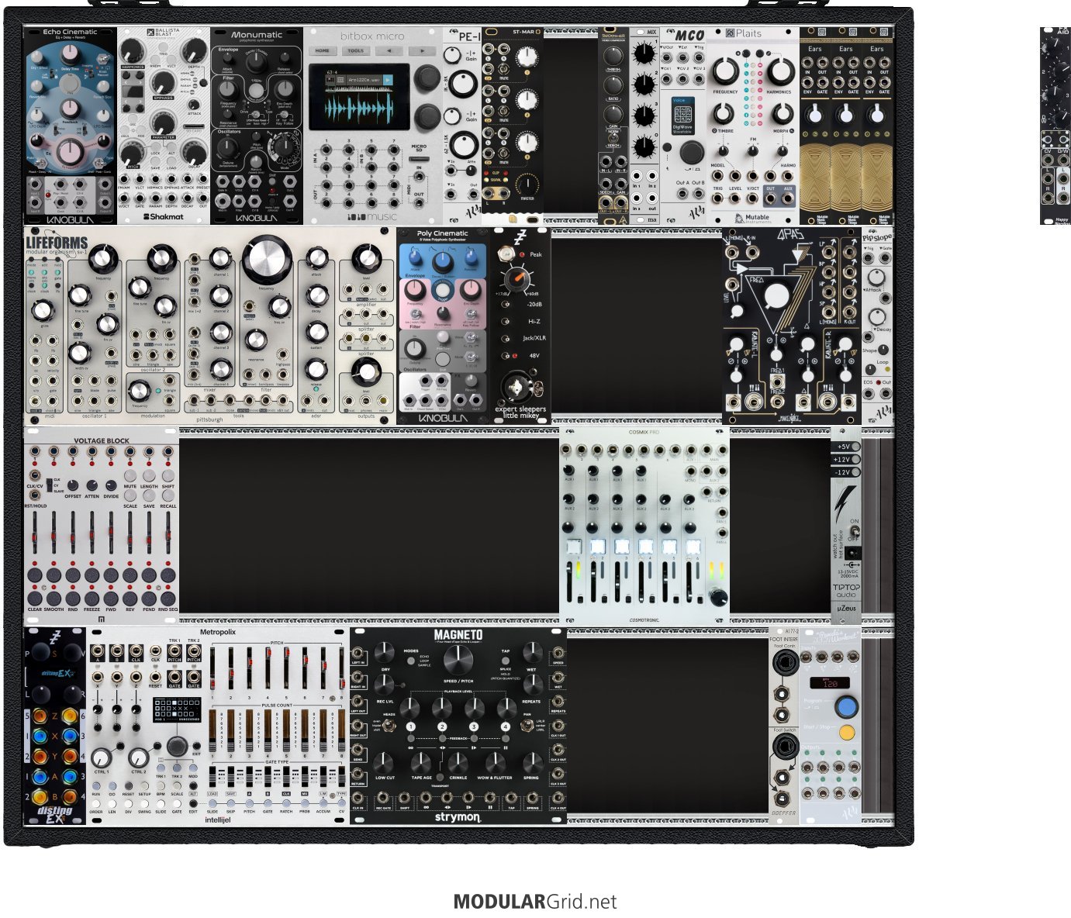Click the large filter frequency knob on Lifeforms
1071x918 pixels.
pos(267,261)
